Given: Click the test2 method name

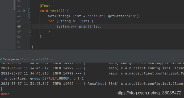Looking at the screenshot, I should click(55, 11).
